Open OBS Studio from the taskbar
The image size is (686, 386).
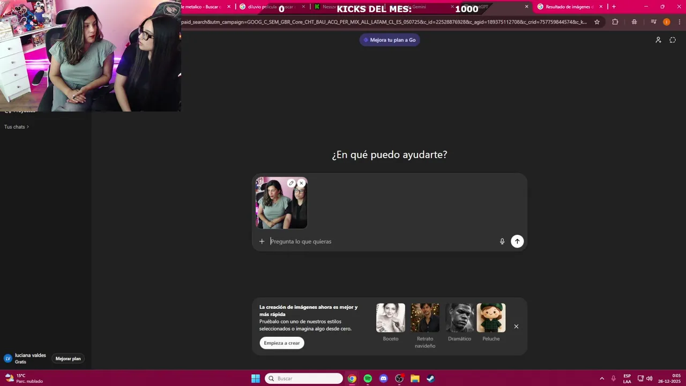pos(399,378)
